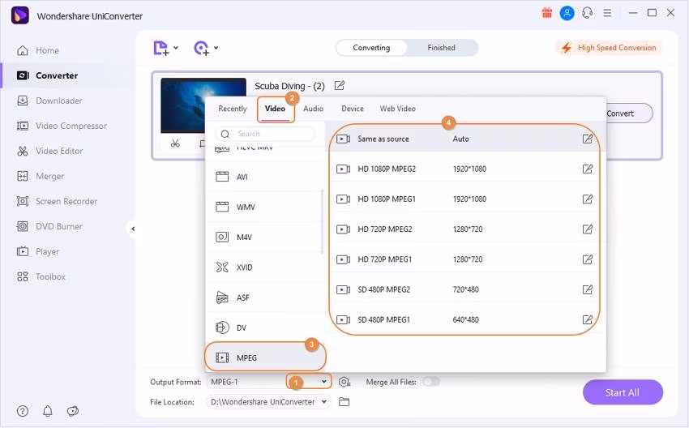Open the Video Editor section

(49, 151)
